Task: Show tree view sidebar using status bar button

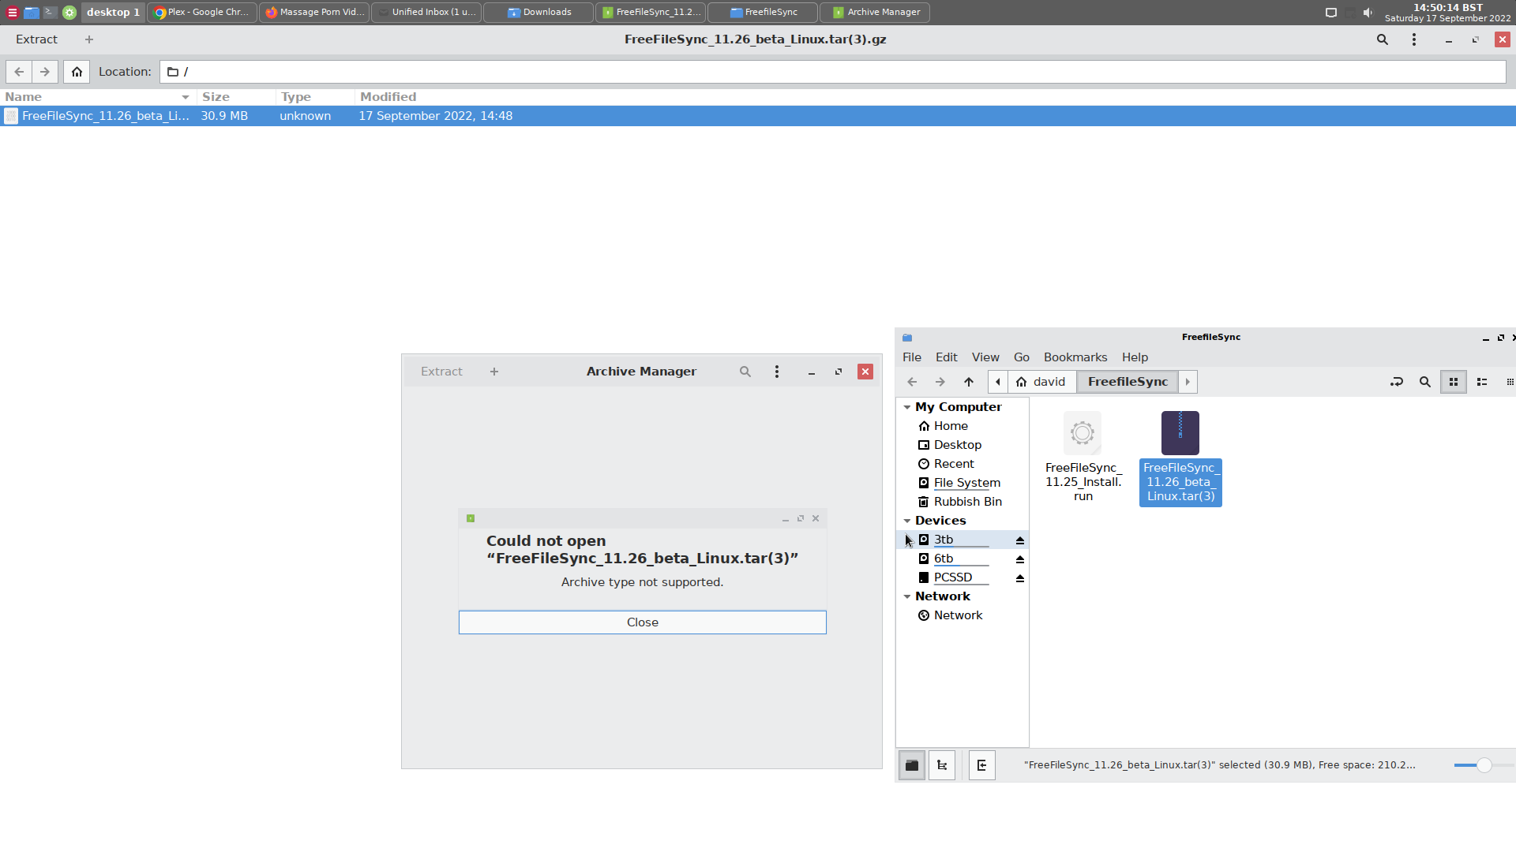Action: (x=942, y=765)
